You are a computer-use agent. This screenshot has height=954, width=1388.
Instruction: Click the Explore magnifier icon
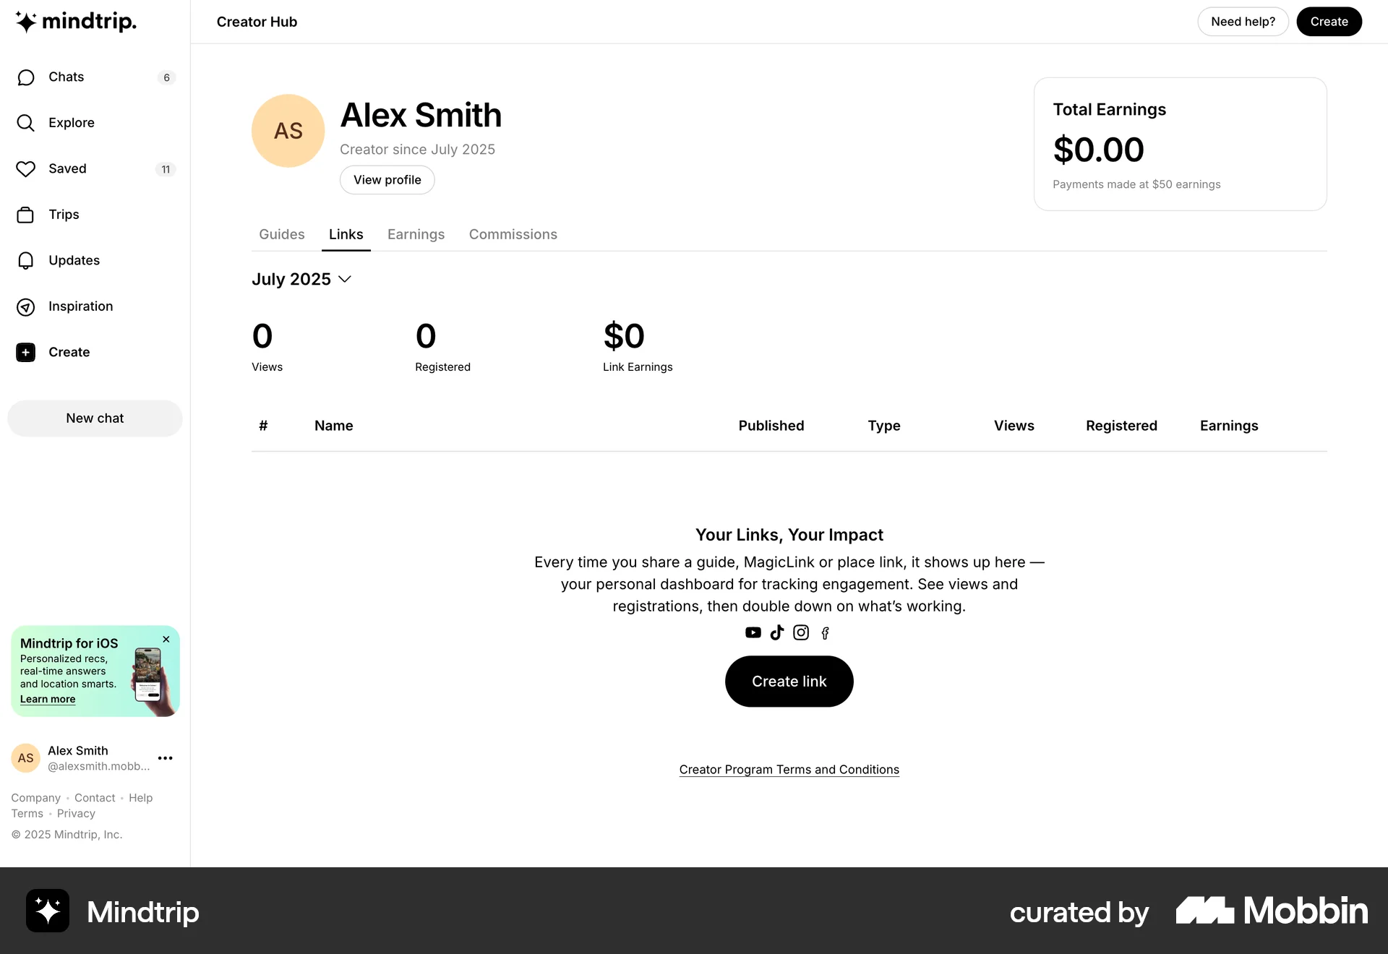tap(25, 123)
